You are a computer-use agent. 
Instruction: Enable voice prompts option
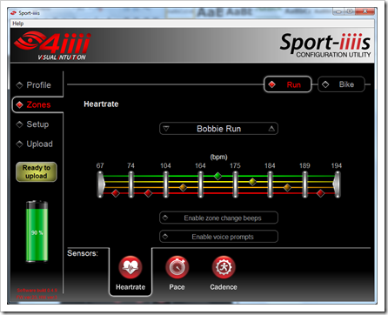(218, 237)
